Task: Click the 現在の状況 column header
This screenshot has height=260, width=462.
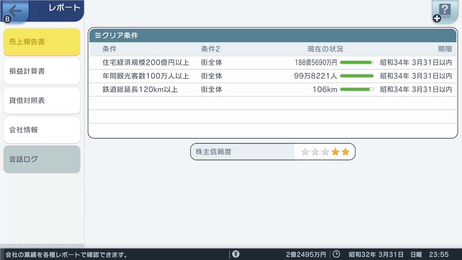Action: click(325, 49)
